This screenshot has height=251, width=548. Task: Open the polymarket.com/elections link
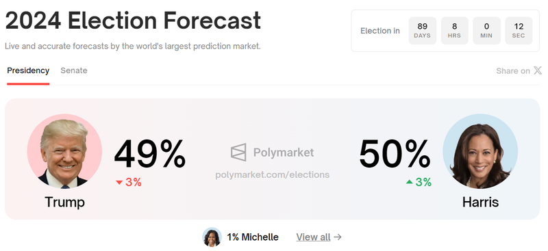pyautogui.click(x=272, y=174)
